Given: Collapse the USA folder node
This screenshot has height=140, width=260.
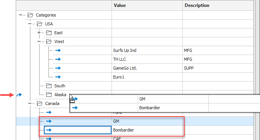Looking at the screenshot, I should click(30, 24).
